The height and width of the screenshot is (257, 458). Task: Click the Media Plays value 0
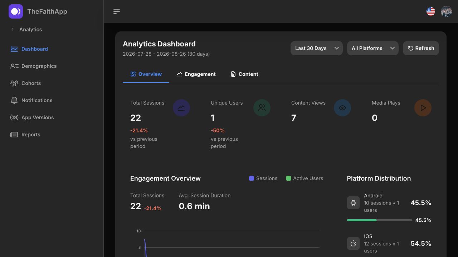tap(375, 118)
